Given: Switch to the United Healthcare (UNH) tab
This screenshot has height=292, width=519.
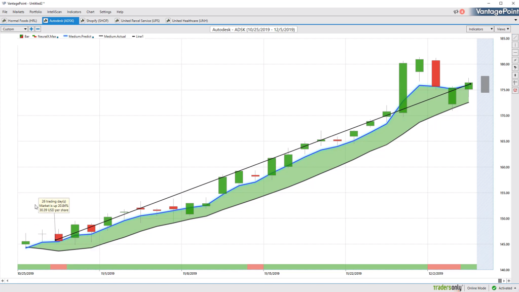Looking at the screenshot, I should pos(188,20).
